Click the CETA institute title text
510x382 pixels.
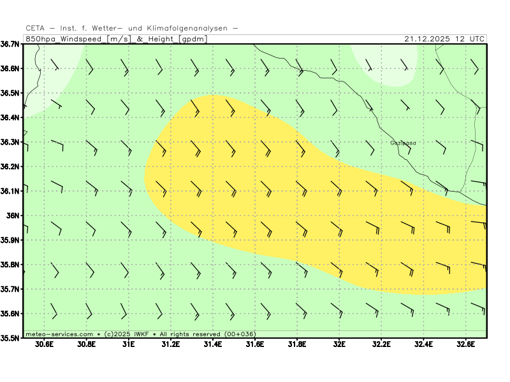pyautogui.click(x=132, y=28)
